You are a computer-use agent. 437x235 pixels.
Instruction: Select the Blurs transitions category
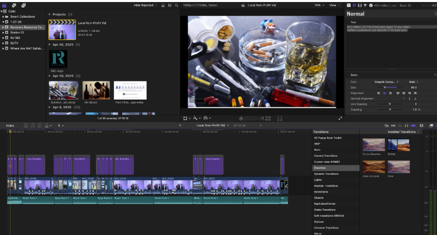(317, 150)
